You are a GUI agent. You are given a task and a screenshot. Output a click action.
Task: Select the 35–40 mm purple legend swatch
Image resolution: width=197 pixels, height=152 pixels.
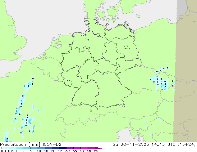(x=77, y=148)
